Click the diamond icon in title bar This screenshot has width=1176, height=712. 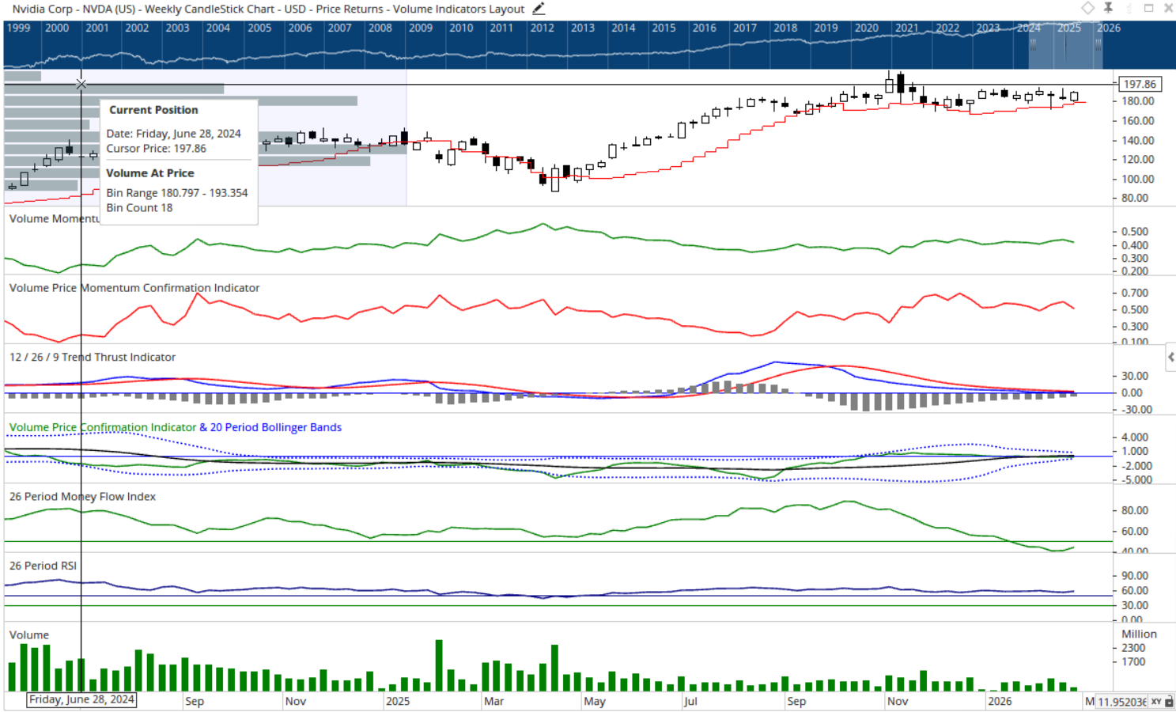1088,8
